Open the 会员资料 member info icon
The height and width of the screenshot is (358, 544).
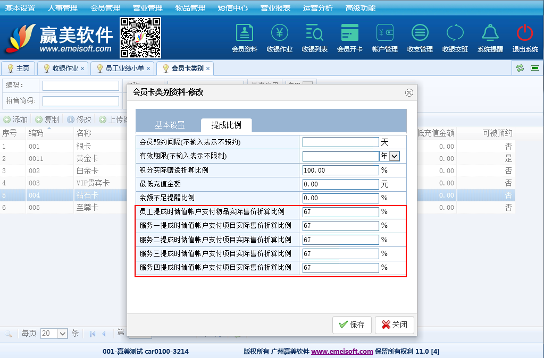(244, 38)
